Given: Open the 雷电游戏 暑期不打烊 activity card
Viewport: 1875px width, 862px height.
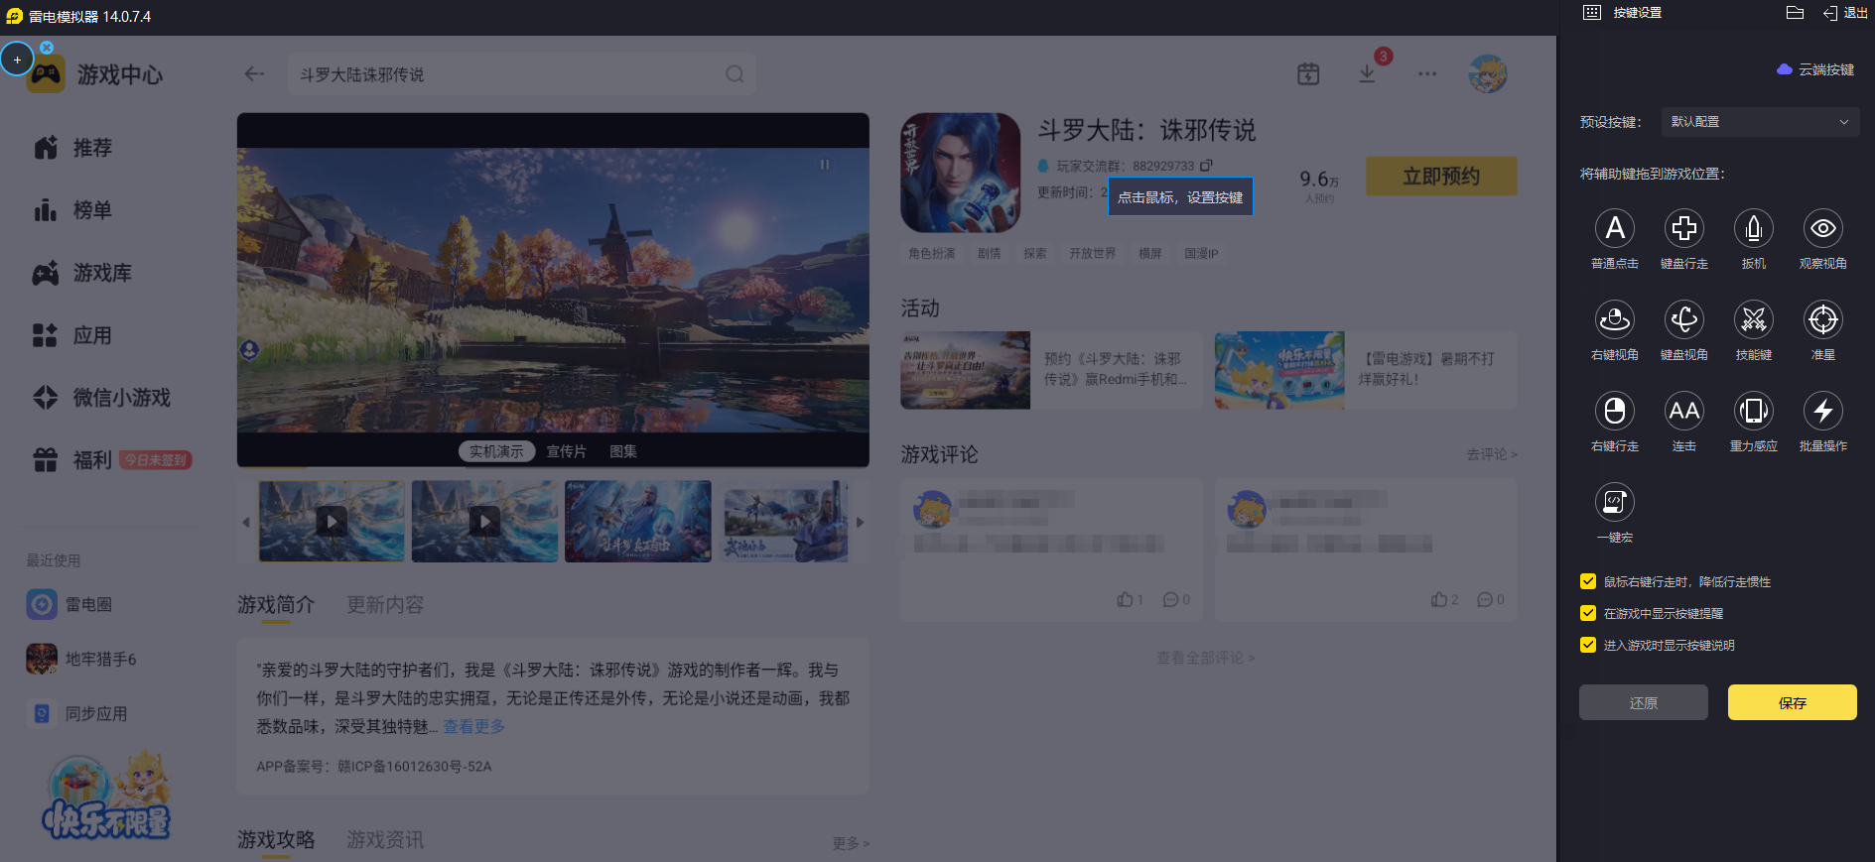Looking at the screenshot, I should 1366,370.
